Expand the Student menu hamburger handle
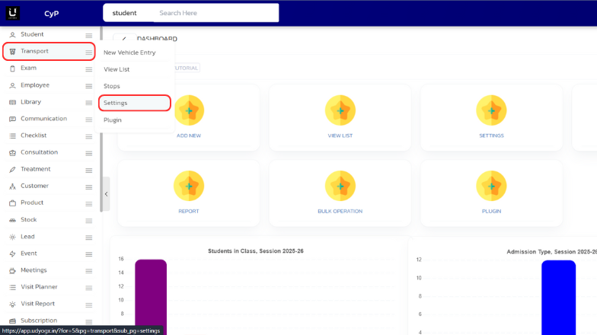Viewport: 597px width, 335px height. [89, 35]
